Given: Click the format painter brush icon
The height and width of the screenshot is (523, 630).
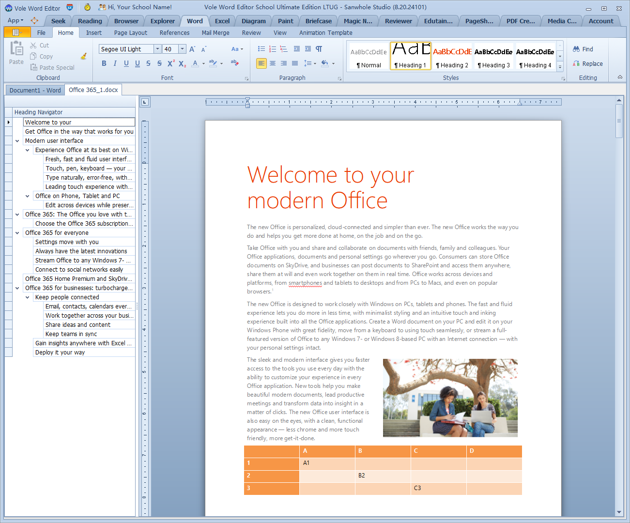Looking at the screenshot, I should [84, 56].
